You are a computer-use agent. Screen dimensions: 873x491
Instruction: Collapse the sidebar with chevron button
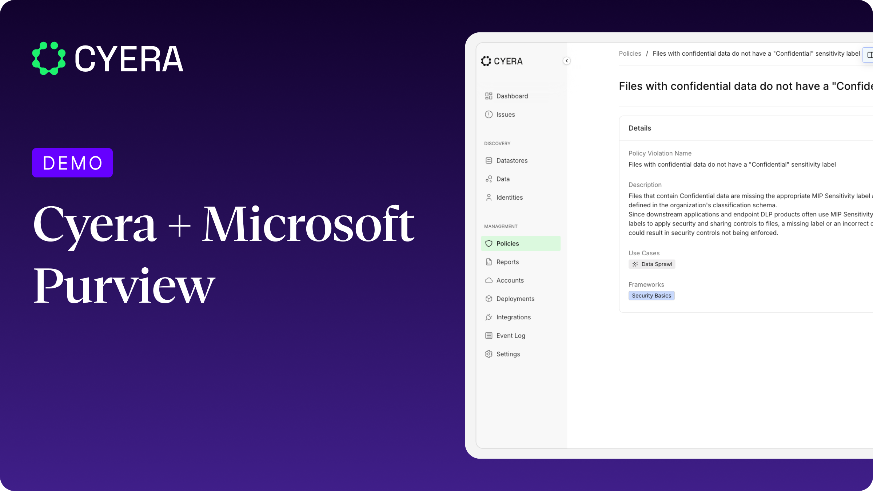[x=566, y=61]
